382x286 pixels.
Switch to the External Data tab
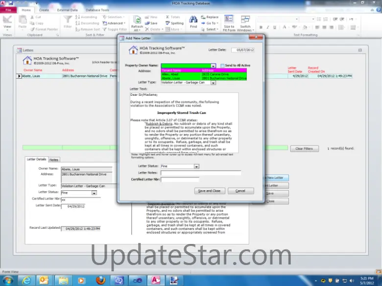[x=67, y=10]
